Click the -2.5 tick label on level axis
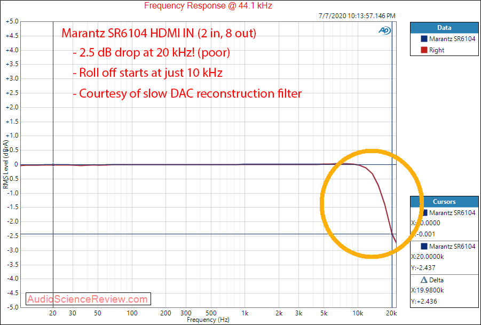The image size is (481, 325). coord(12,236)
